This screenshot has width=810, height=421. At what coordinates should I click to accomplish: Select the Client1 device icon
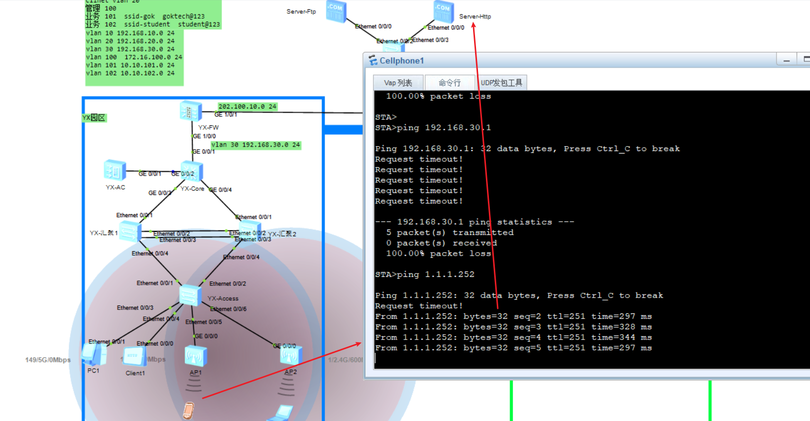pos(134,356)
